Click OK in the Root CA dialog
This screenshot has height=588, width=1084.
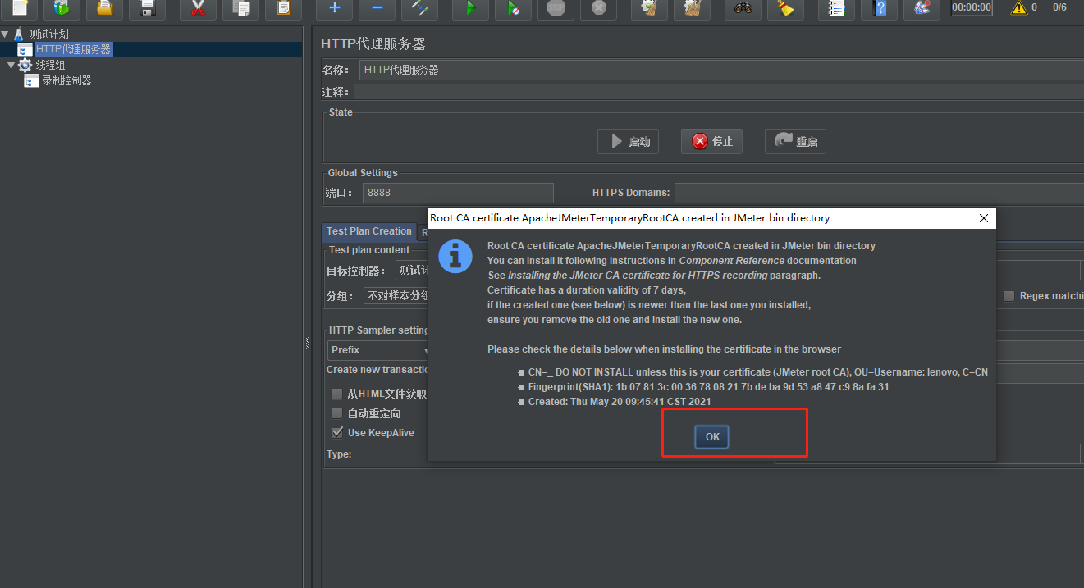(x=712, y=437)
